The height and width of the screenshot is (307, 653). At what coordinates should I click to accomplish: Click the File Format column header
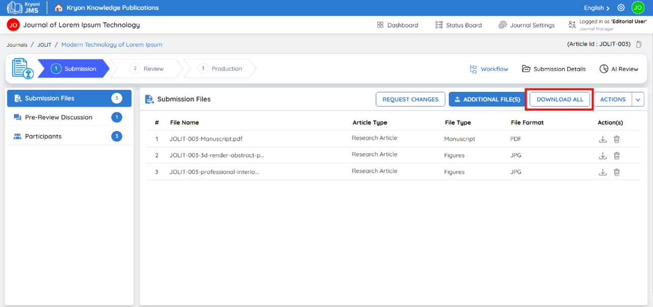pos(527,122)
